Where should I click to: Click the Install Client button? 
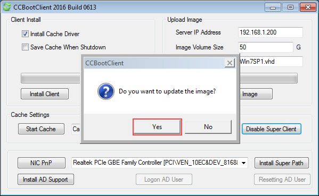(x=45, y=94)
